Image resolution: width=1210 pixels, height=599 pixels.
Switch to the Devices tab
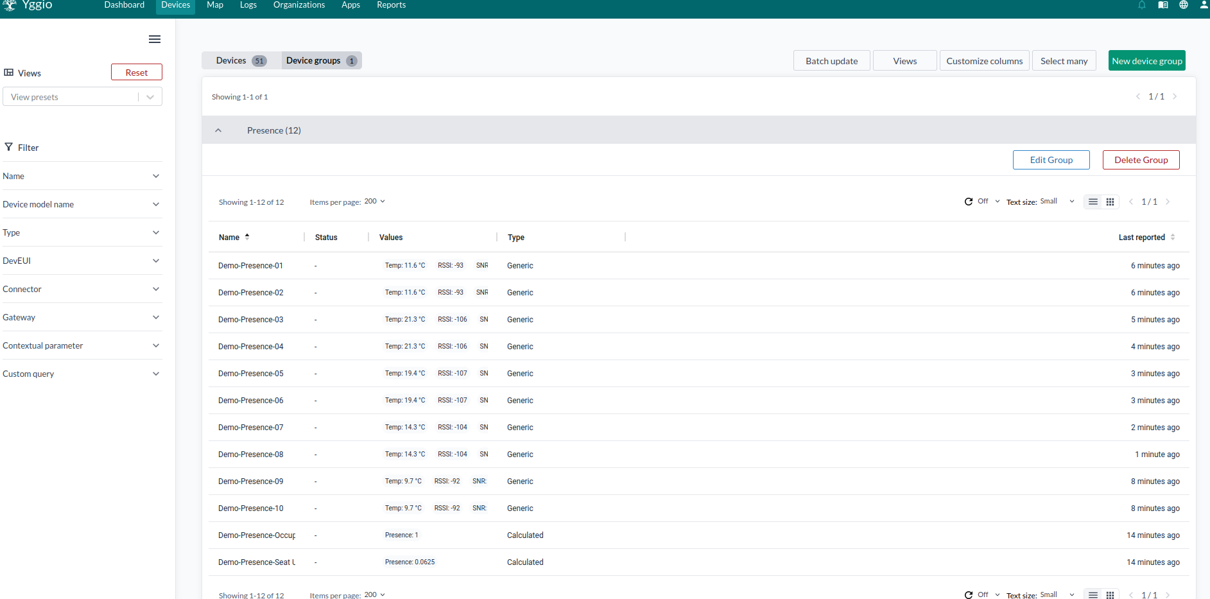coord(241,60)
